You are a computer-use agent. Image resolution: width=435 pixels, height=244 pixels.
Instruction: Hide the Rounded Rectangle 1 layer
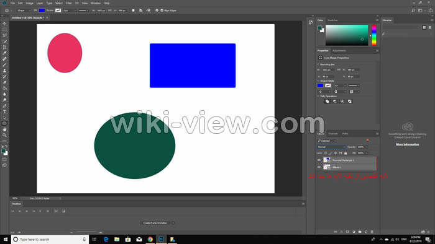pos(319,160)
